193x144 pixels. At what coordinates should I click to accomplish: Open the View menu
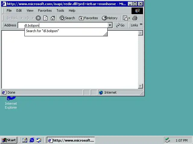coord(30,10)
